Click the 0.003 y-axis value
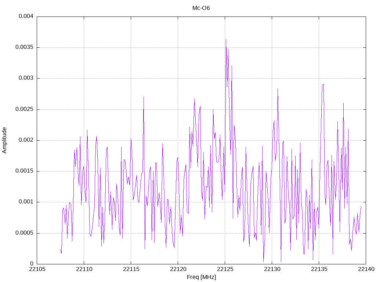Viewport: 376px width, 282px height. (26, 78)
